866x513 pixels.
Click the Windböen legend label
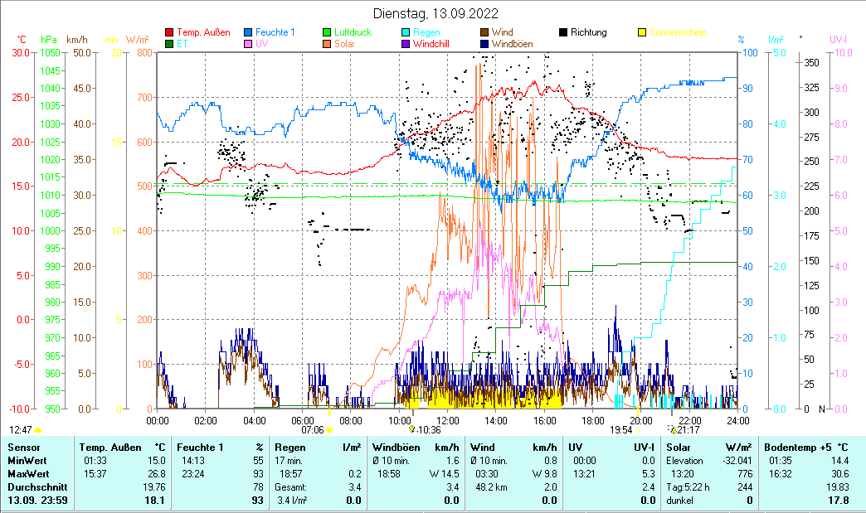[x=512, y=44]
